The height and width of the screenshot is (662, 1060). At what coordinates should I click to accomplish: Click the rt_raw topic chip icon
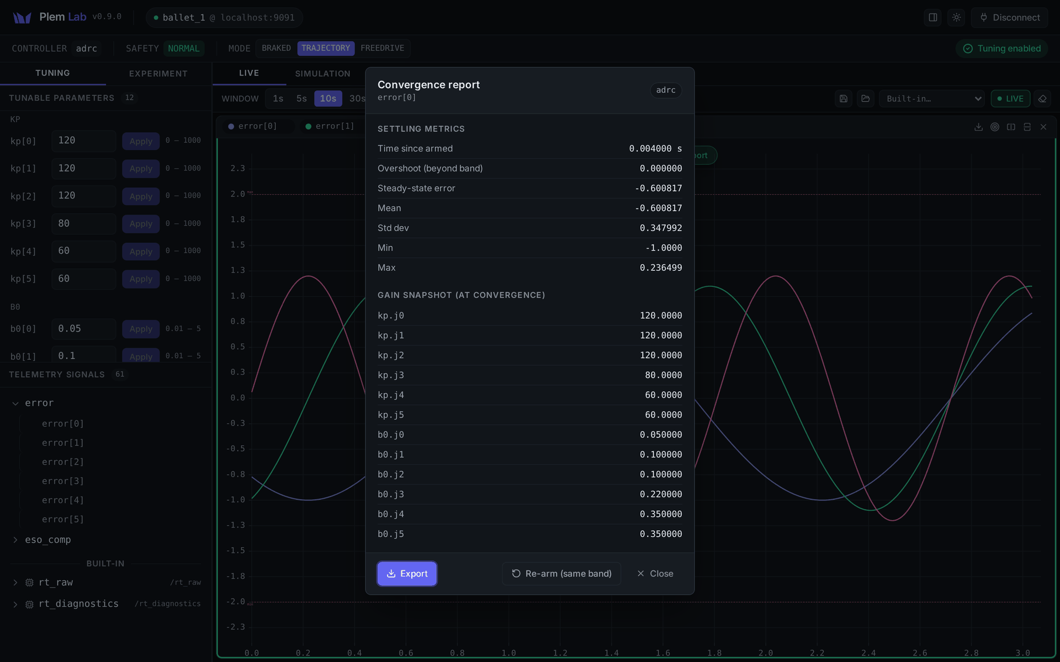coord(29,583)
